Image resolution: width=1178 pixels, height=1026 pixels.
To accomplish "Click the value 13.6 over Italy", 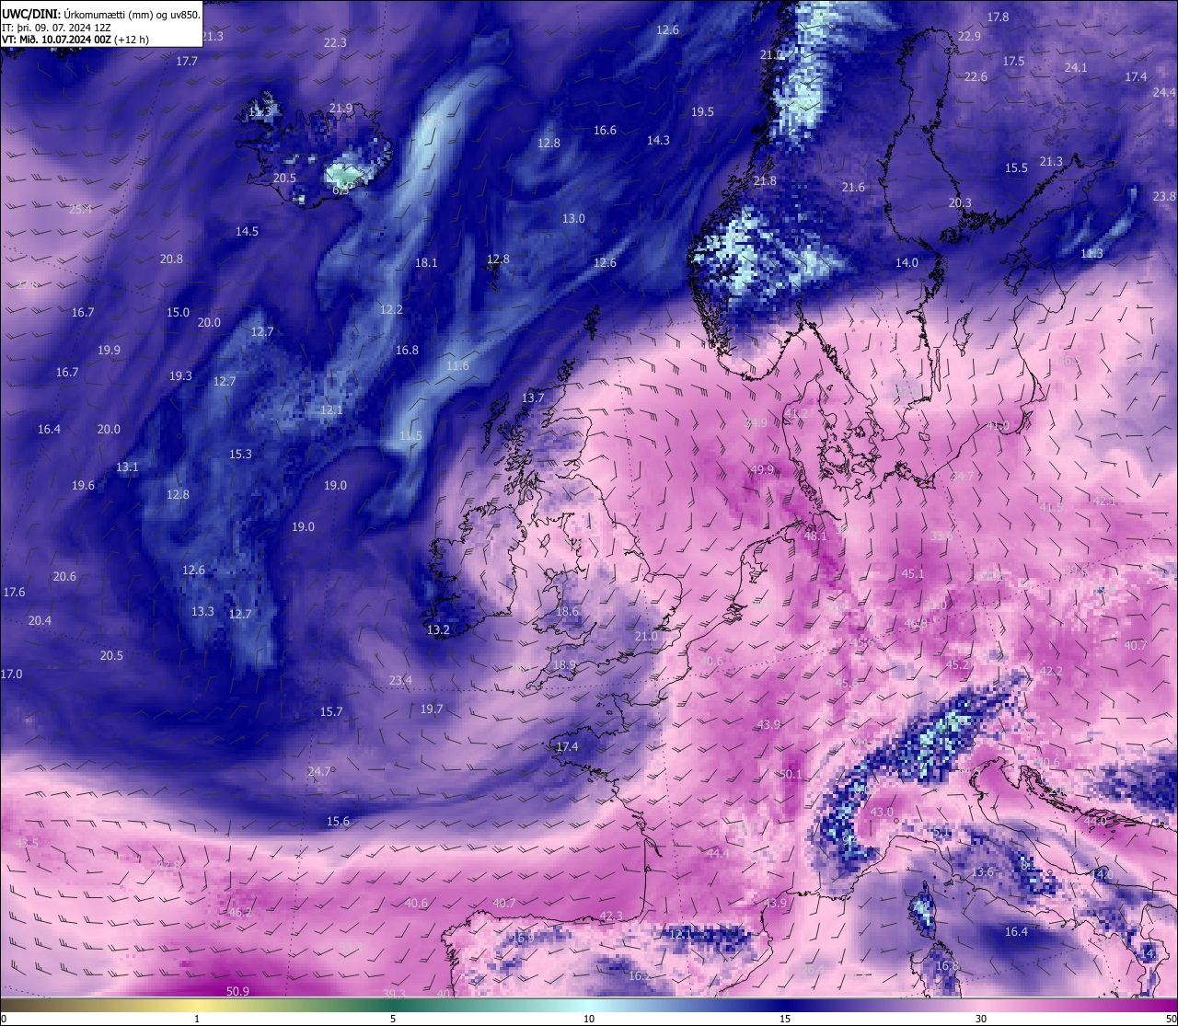I will [983, 871].
